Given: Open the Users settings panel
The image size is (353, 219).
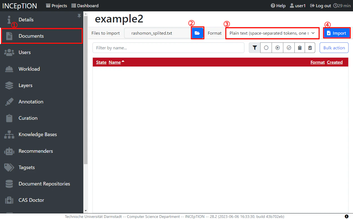Looking at the screenshot, I should coord(42,52).
